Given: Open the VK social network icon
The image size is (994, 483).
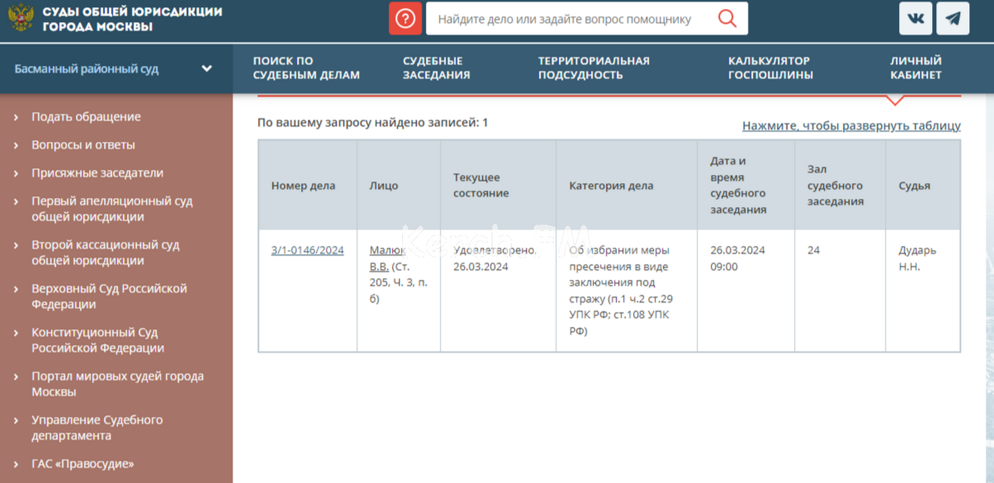Looking at the screenshot, I should coord(915,19).
